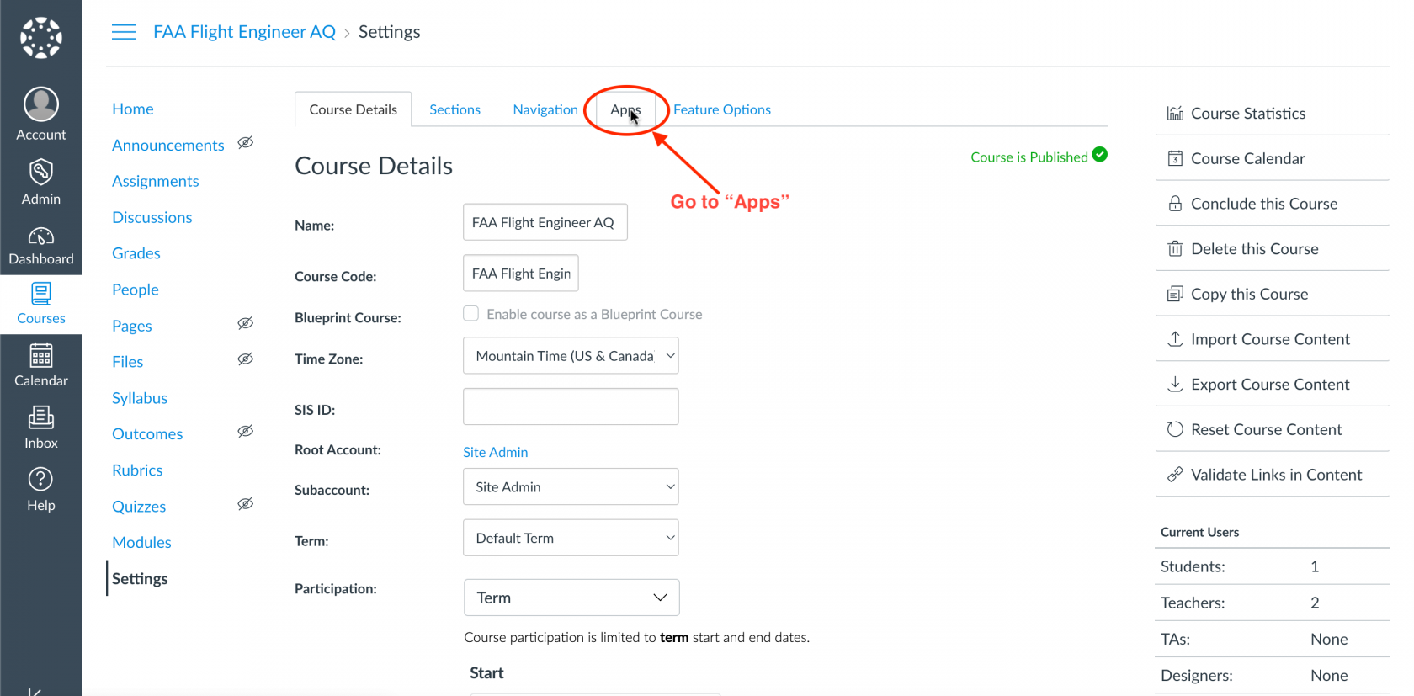
Task: Toggle the eye icon next to Quizzes
Action: 245,504
